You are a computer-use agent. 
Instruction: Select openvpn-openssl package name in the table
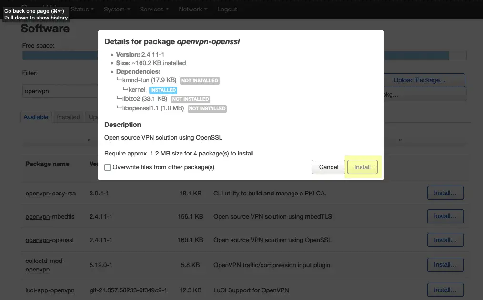(50, 240)
